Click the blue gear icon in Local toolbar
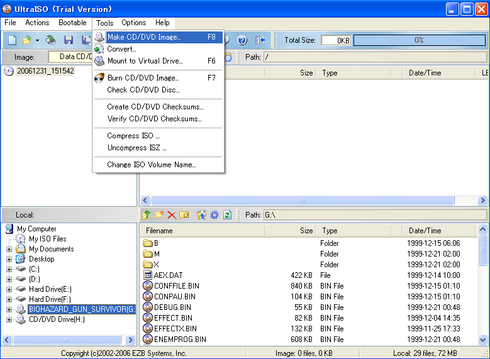 (214, 215)
